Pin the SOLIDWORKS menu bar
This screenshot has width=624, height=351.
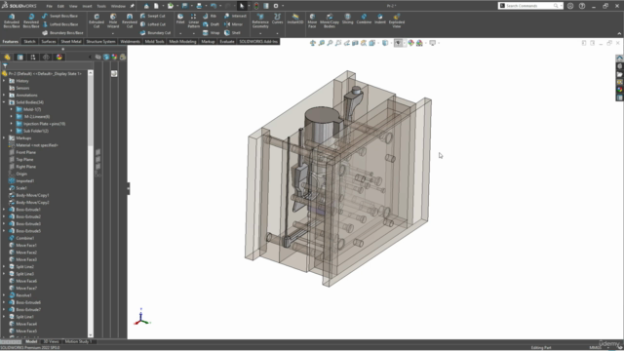pyautogui.click(x=133, y=6)
